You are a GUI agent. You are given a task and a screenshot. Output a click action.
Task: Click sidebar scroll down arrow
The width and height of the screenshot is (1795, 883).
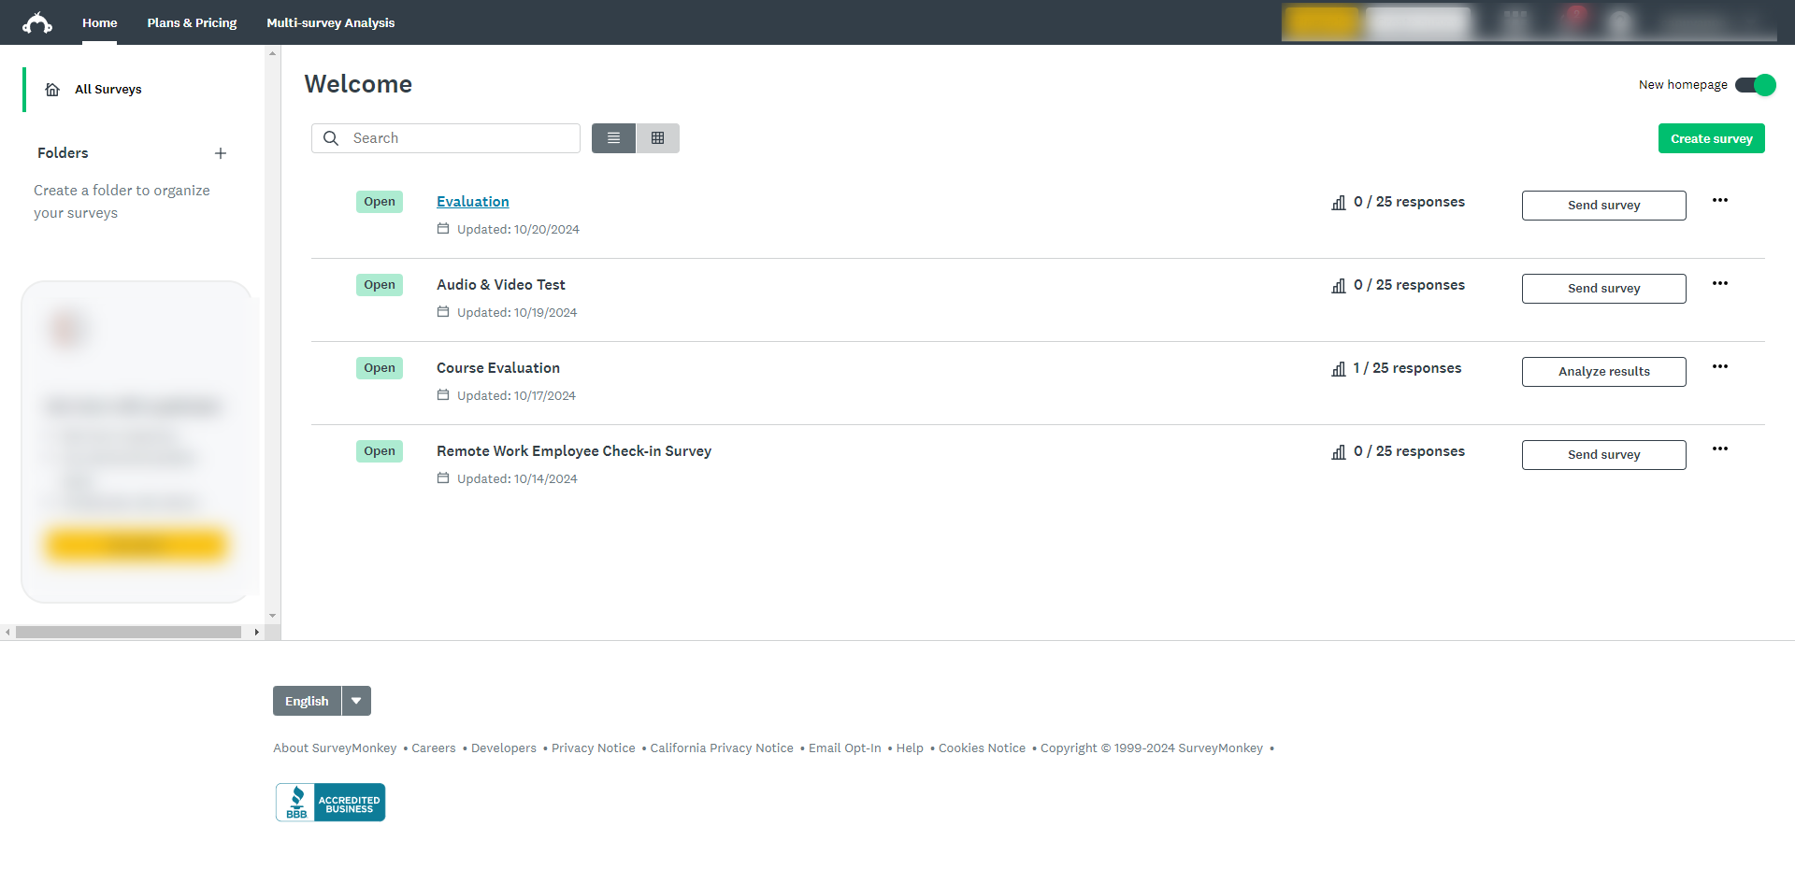(x=273, y=616)
